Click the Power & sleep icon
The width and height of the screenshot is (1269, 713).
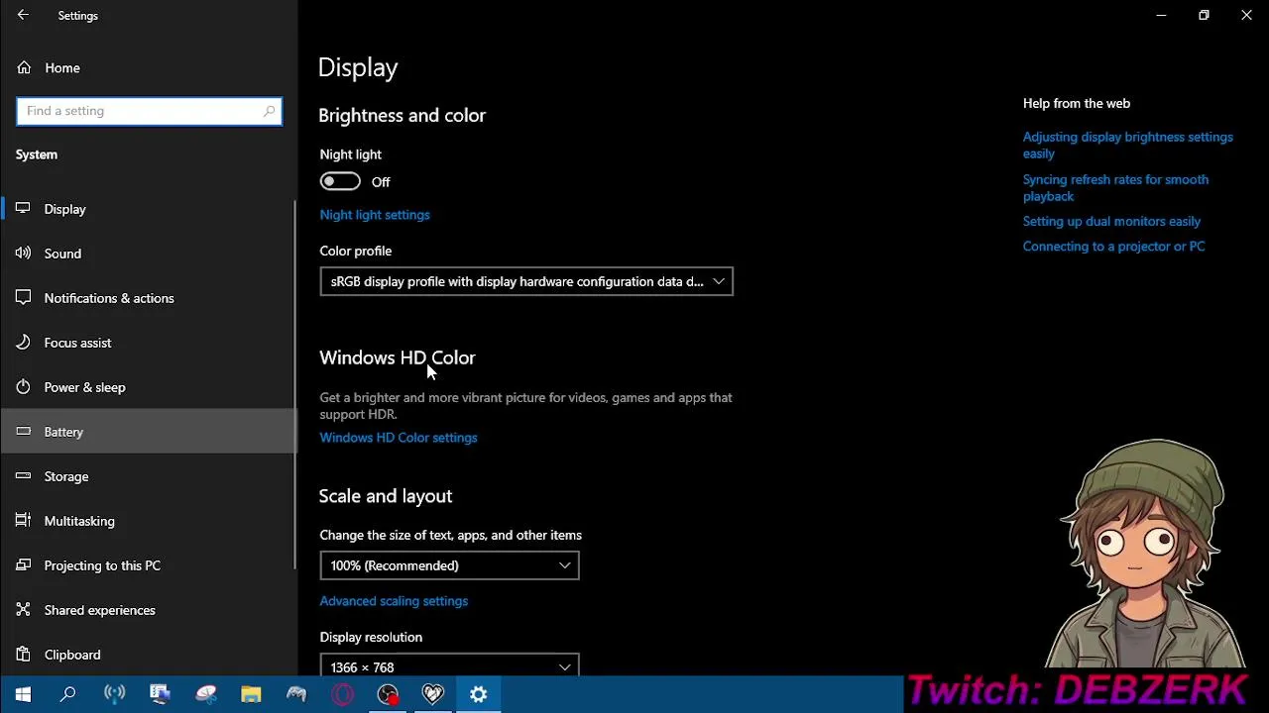pyautogui.click(x=24, y=387)
